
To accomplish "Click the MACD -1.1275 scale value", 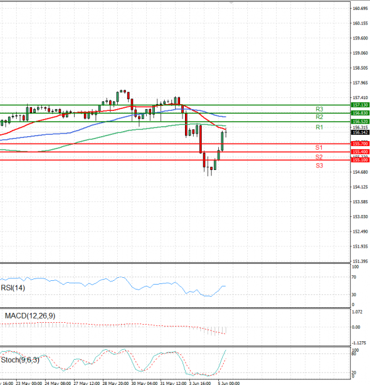I will coord(359,342).
